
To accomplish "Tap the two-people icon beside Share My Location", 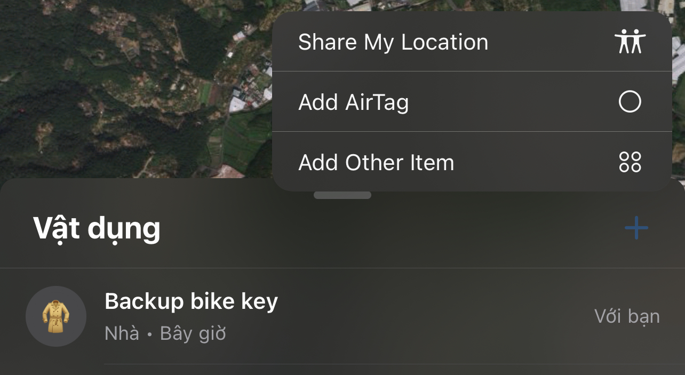I will pyautogui.click(x=630, y=42).
